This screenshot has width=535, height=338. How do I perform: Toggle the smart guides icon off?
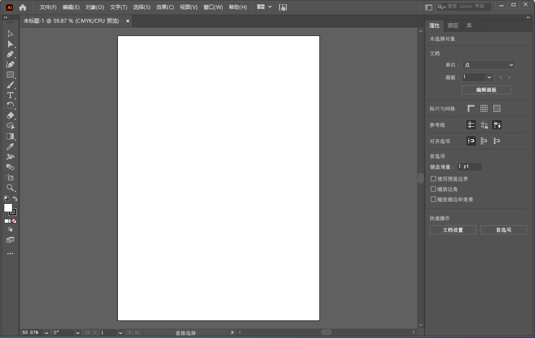tap(497, 125)
